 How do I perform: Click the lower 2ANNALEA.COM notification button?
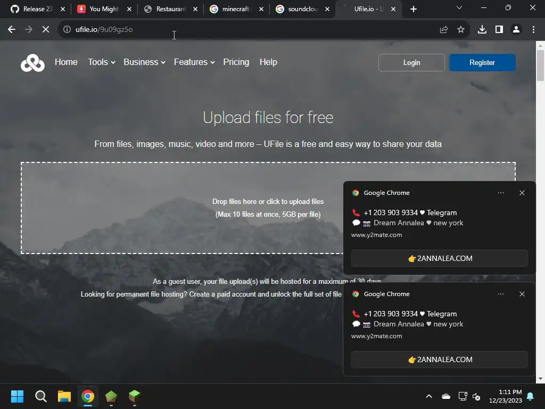pyautogui.click(x=440, y=359)
